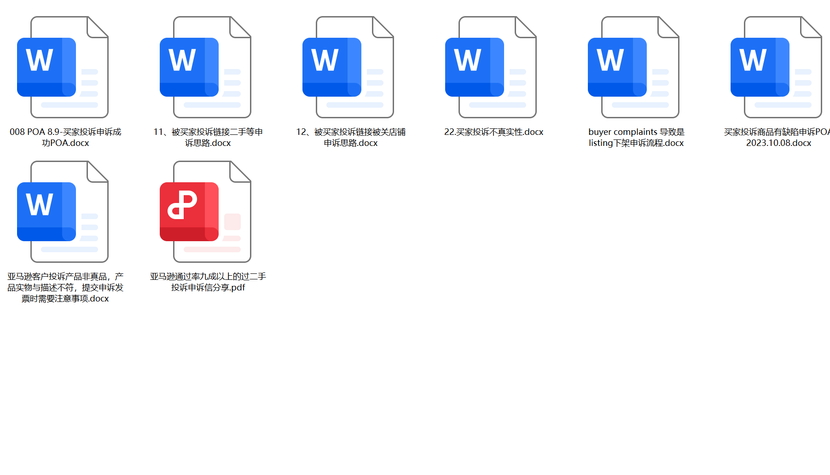Open the red PDF file icon

click(x=208, y=212)
